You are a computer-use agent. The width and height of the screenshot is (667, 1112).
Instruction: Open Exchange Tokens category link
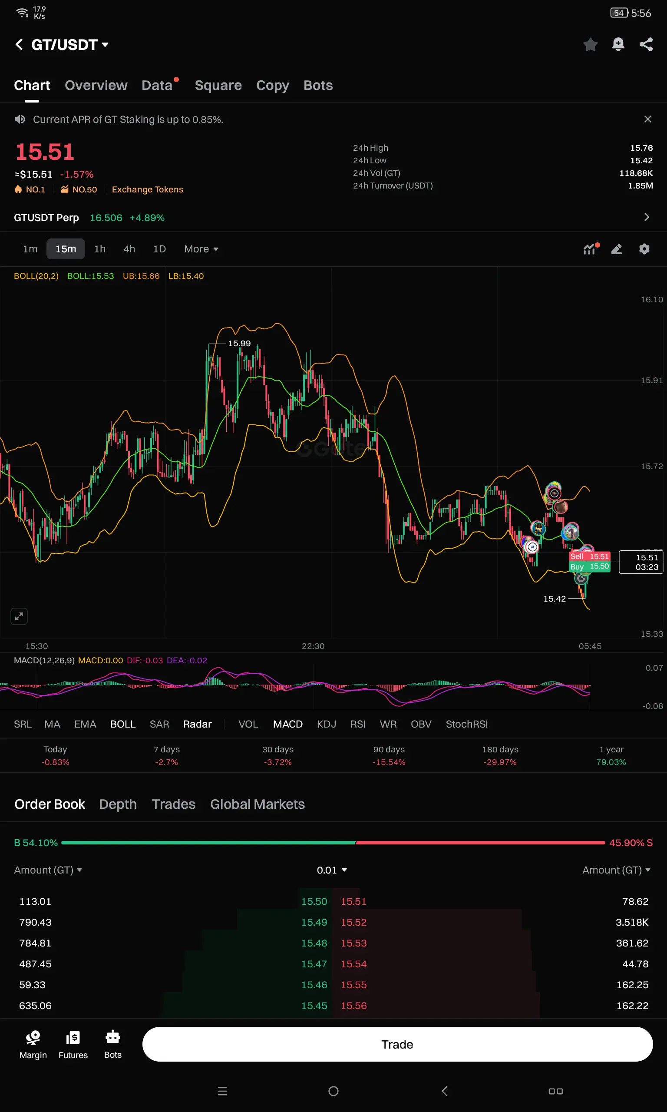pyautogui.click(x=147, y=189)
